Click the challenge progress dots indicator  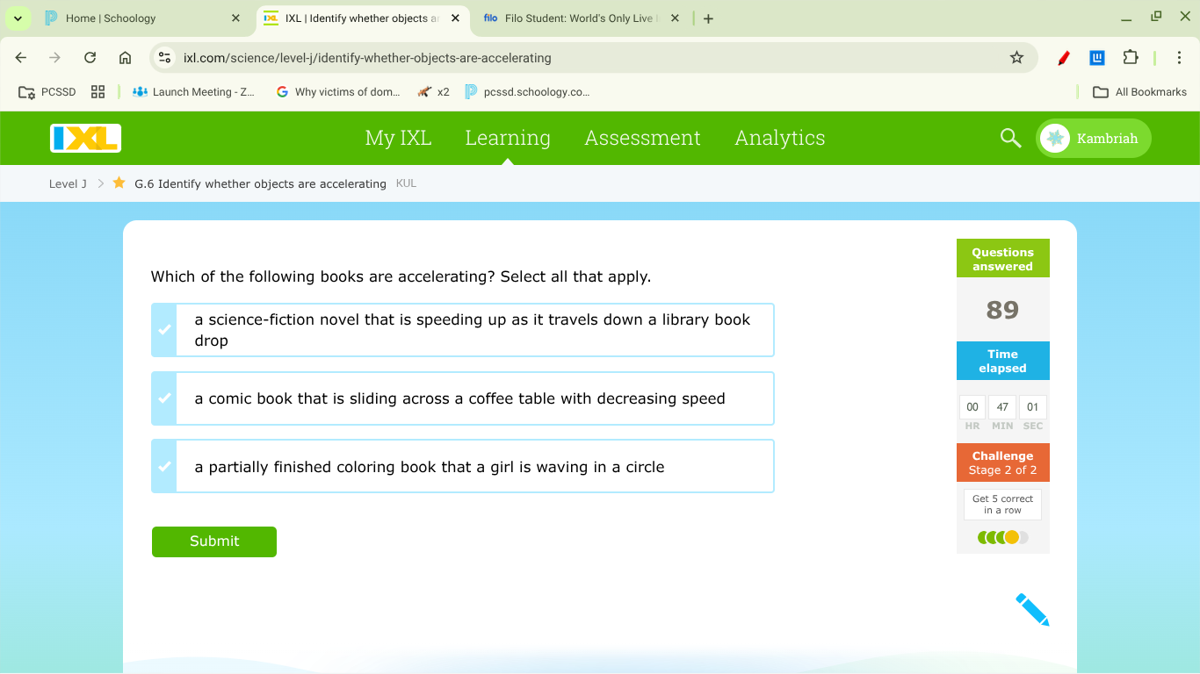click(1002, 536)
